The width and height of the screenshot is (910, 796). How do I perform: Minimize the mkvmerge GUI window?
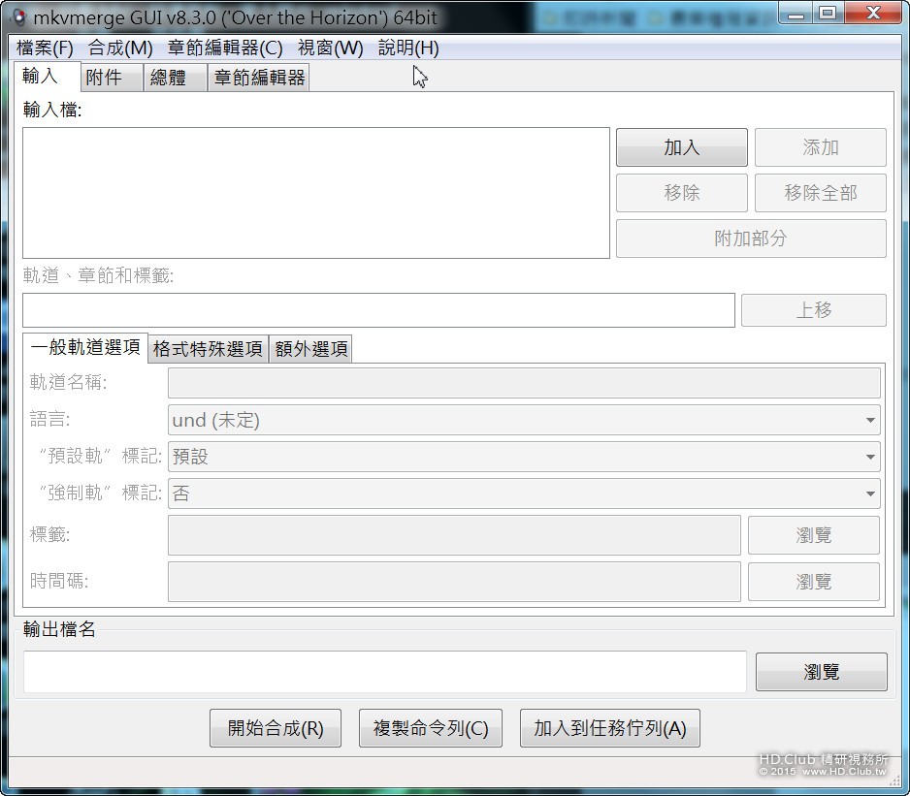coord(796,13)
